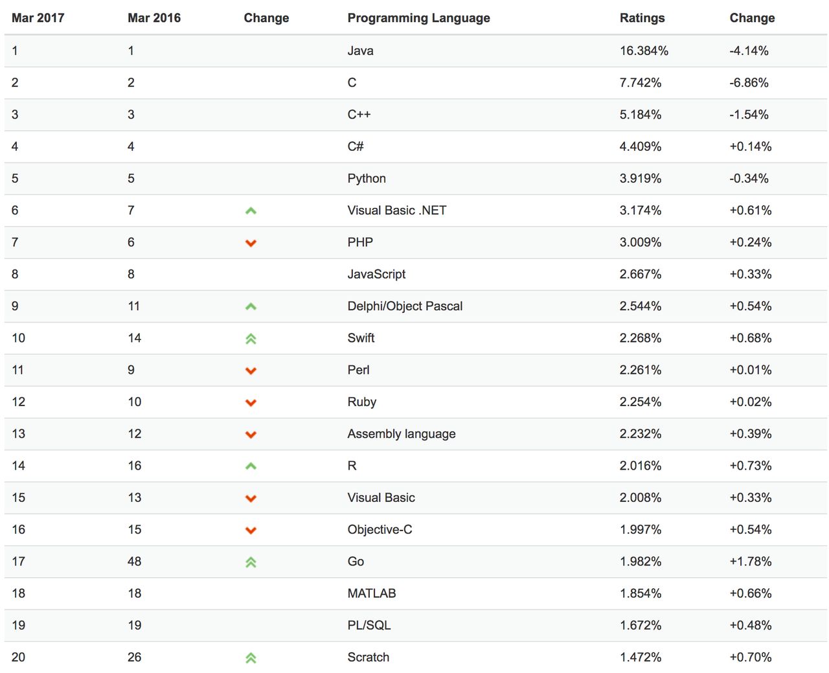Click the double up arrow for Go
The height and width of the screenshot is (673, 829).
click(251, 562)
